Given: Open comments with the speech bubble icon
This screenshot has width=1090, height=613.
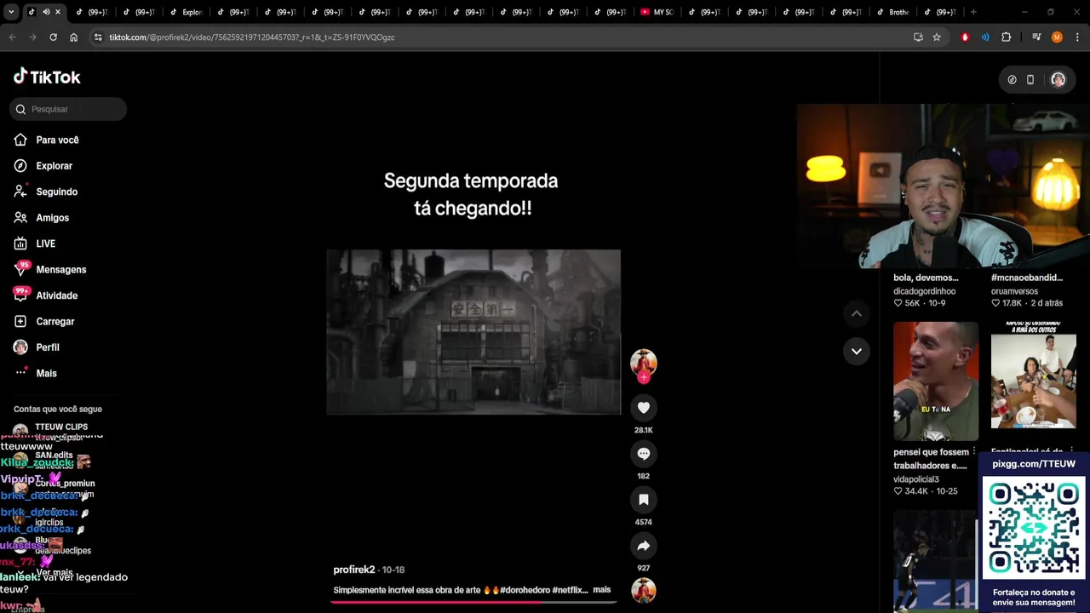Looking at the screenshot, I should pos(644,454).
